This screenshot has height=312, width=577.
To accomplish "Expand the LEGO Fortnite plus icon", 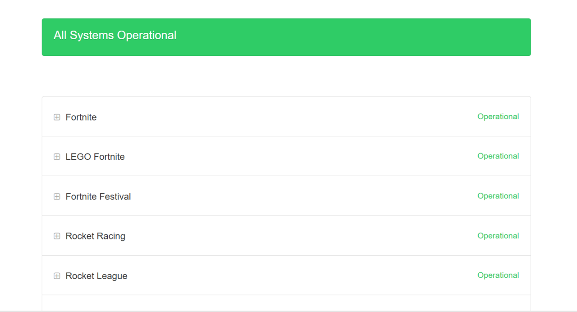I will pyautogui.click(x=57, y=157).
